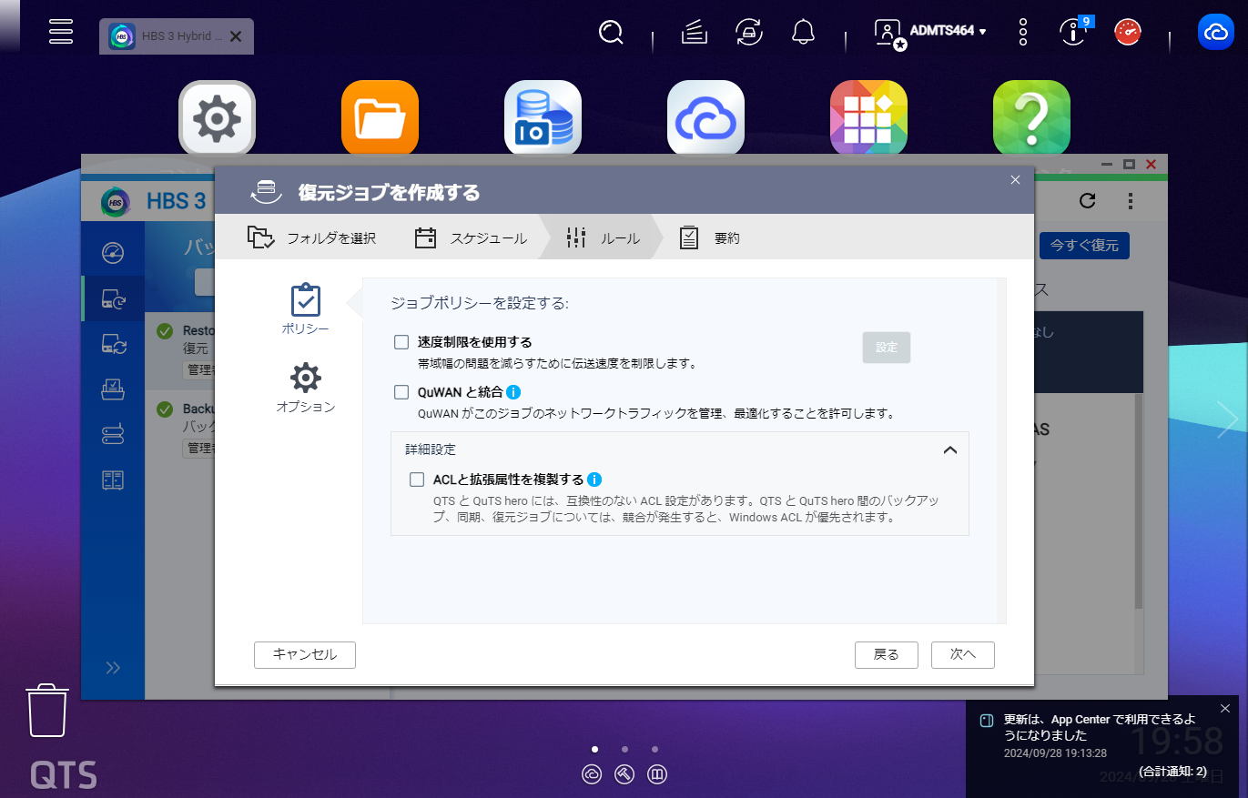This screenshot has height=798, width=1248.
Task: Open the notifications bell
Action: point(803,33)
